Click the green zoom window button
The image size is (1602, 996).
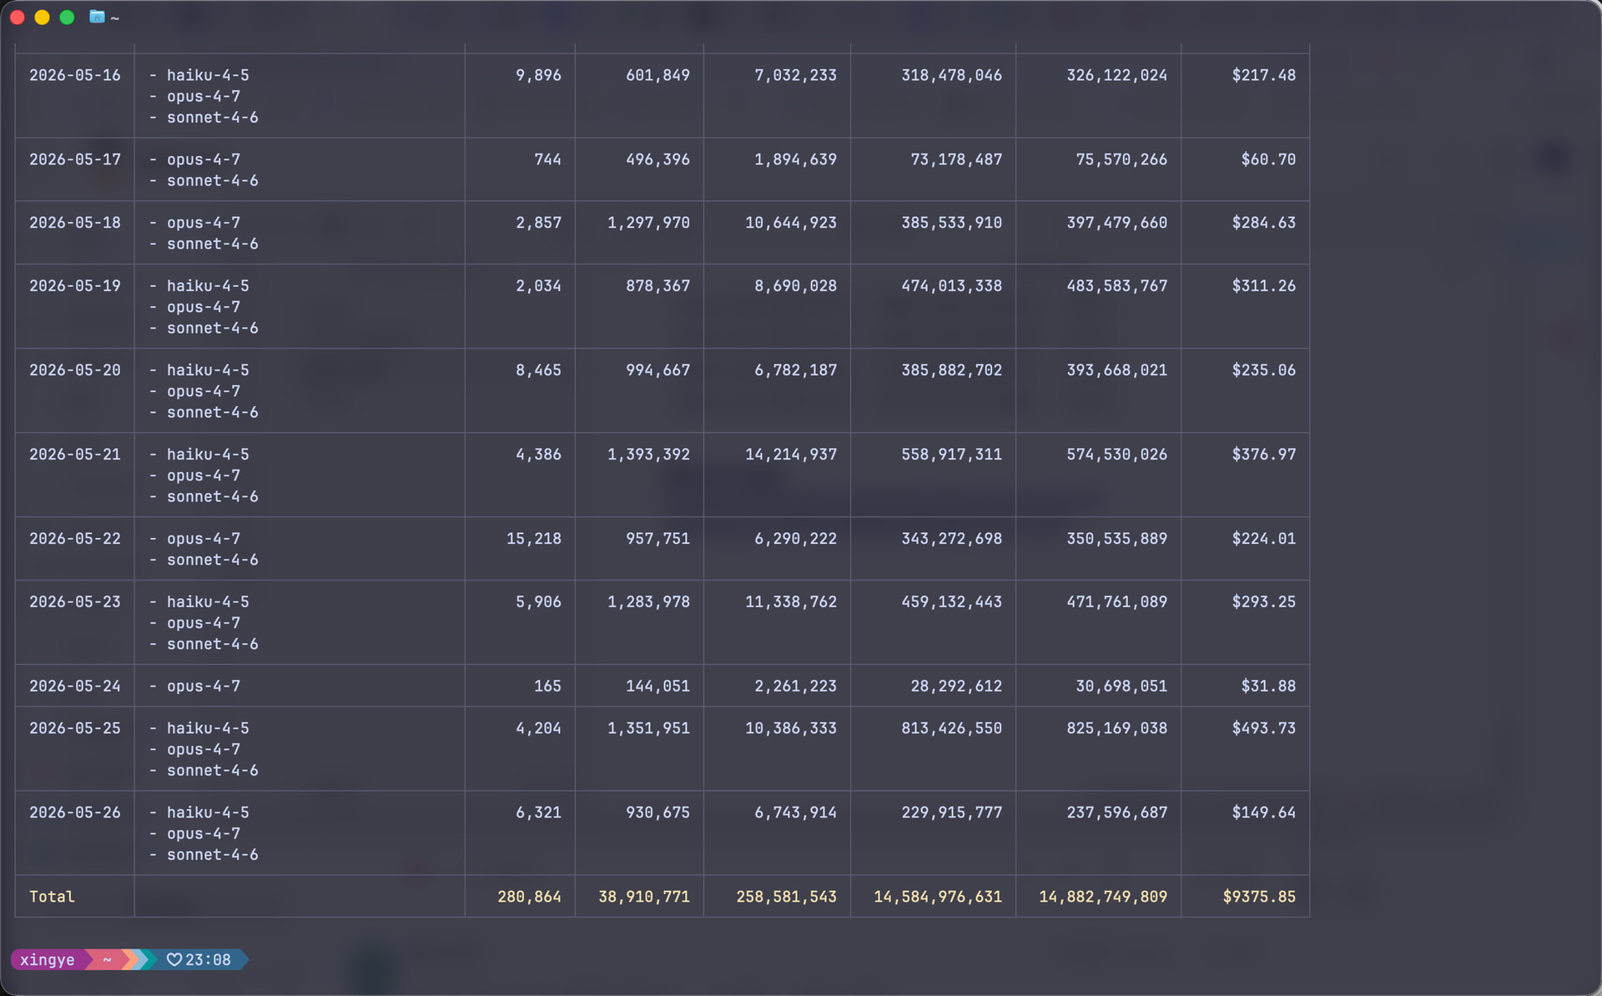(67, 17)
